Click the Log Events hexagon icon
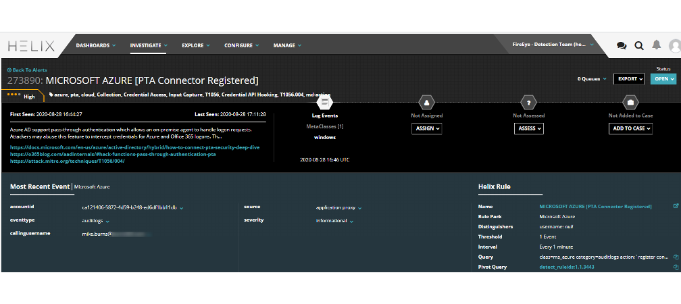Image resolution: width=681 pixels, height=304 pixels. coord(325,103)
